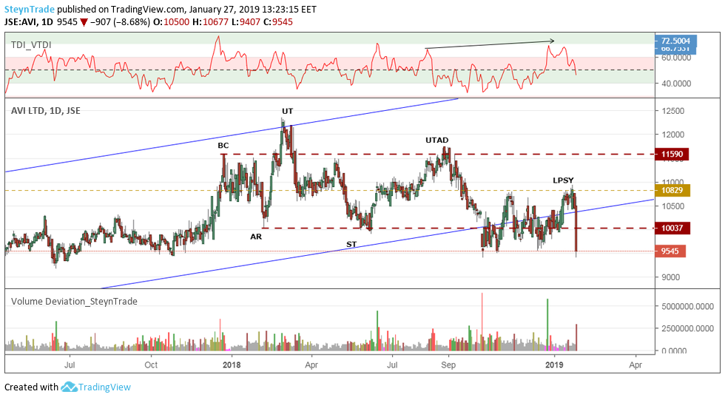Viewport: 725px width, 400px height.
Task: Open the TradingView link in the footer
Action: click(x=104, y=387)
